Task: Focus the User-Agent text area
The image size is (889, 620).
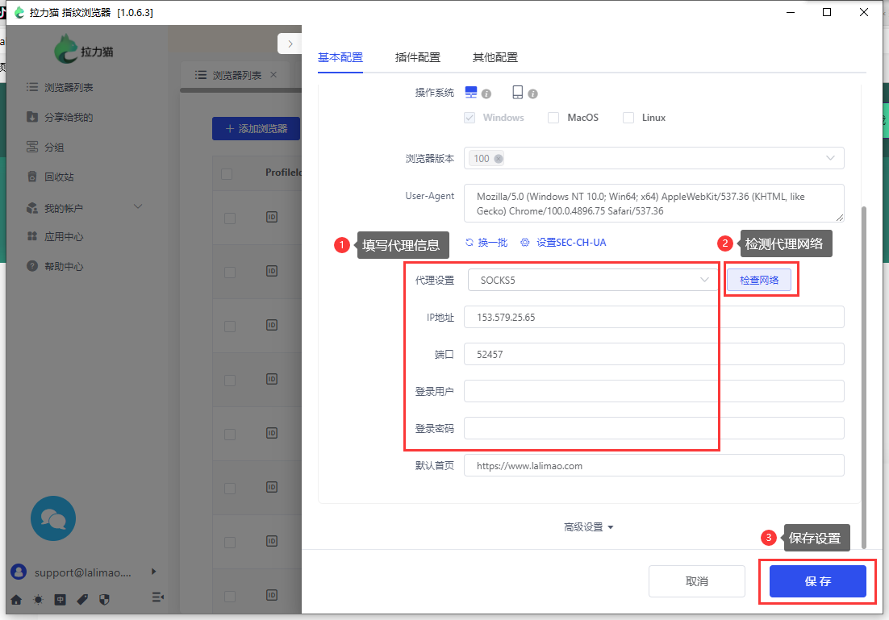Action: [x=653, y=203]
